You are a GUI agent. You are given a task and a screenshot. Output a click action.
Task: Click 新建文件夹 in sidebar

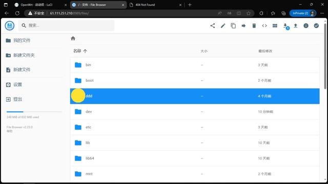[x=20, y=55]
